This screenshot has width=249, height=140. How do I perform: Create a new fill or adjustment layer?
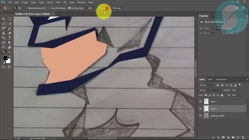[228, 137]
